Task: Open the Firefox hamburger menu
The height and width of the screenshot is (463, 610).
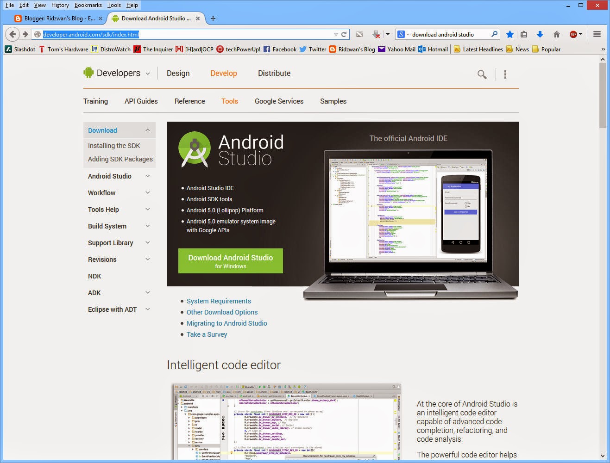Action: point(597,34)
